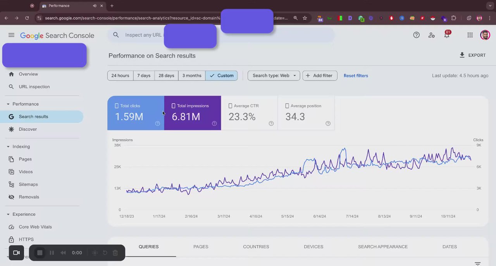This screenshot has width=496, height=266.
Task: Switch to the SEARCH APPEARANCE tab
Action: [383, 247]
